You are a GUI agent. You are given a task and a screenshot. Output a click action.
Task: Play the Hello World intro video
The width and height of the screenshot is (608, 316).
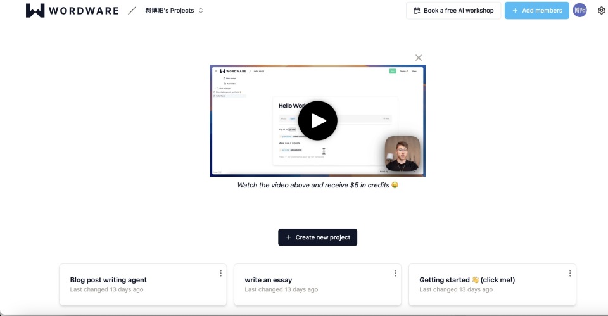317,120
